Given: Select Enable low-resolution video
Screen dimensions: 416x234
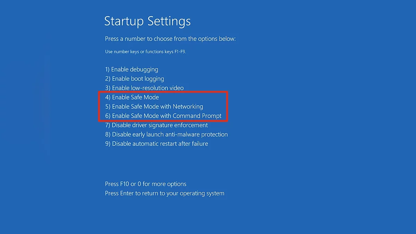Looking at the screenshot, I should tap(144, 88).
